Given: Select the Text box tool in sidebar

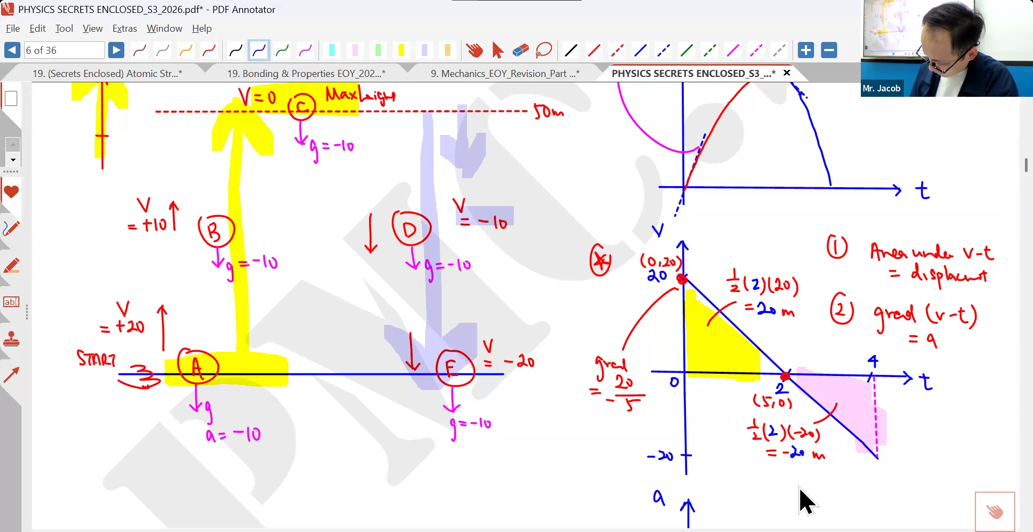Looking at the screenshot, I should coord(11,302).
